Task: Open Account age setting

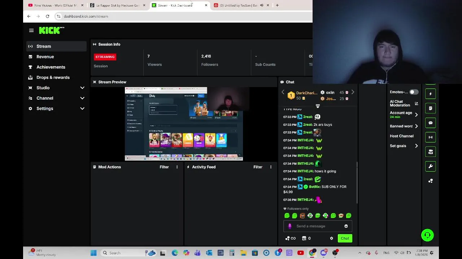Action: coord(404,114)
